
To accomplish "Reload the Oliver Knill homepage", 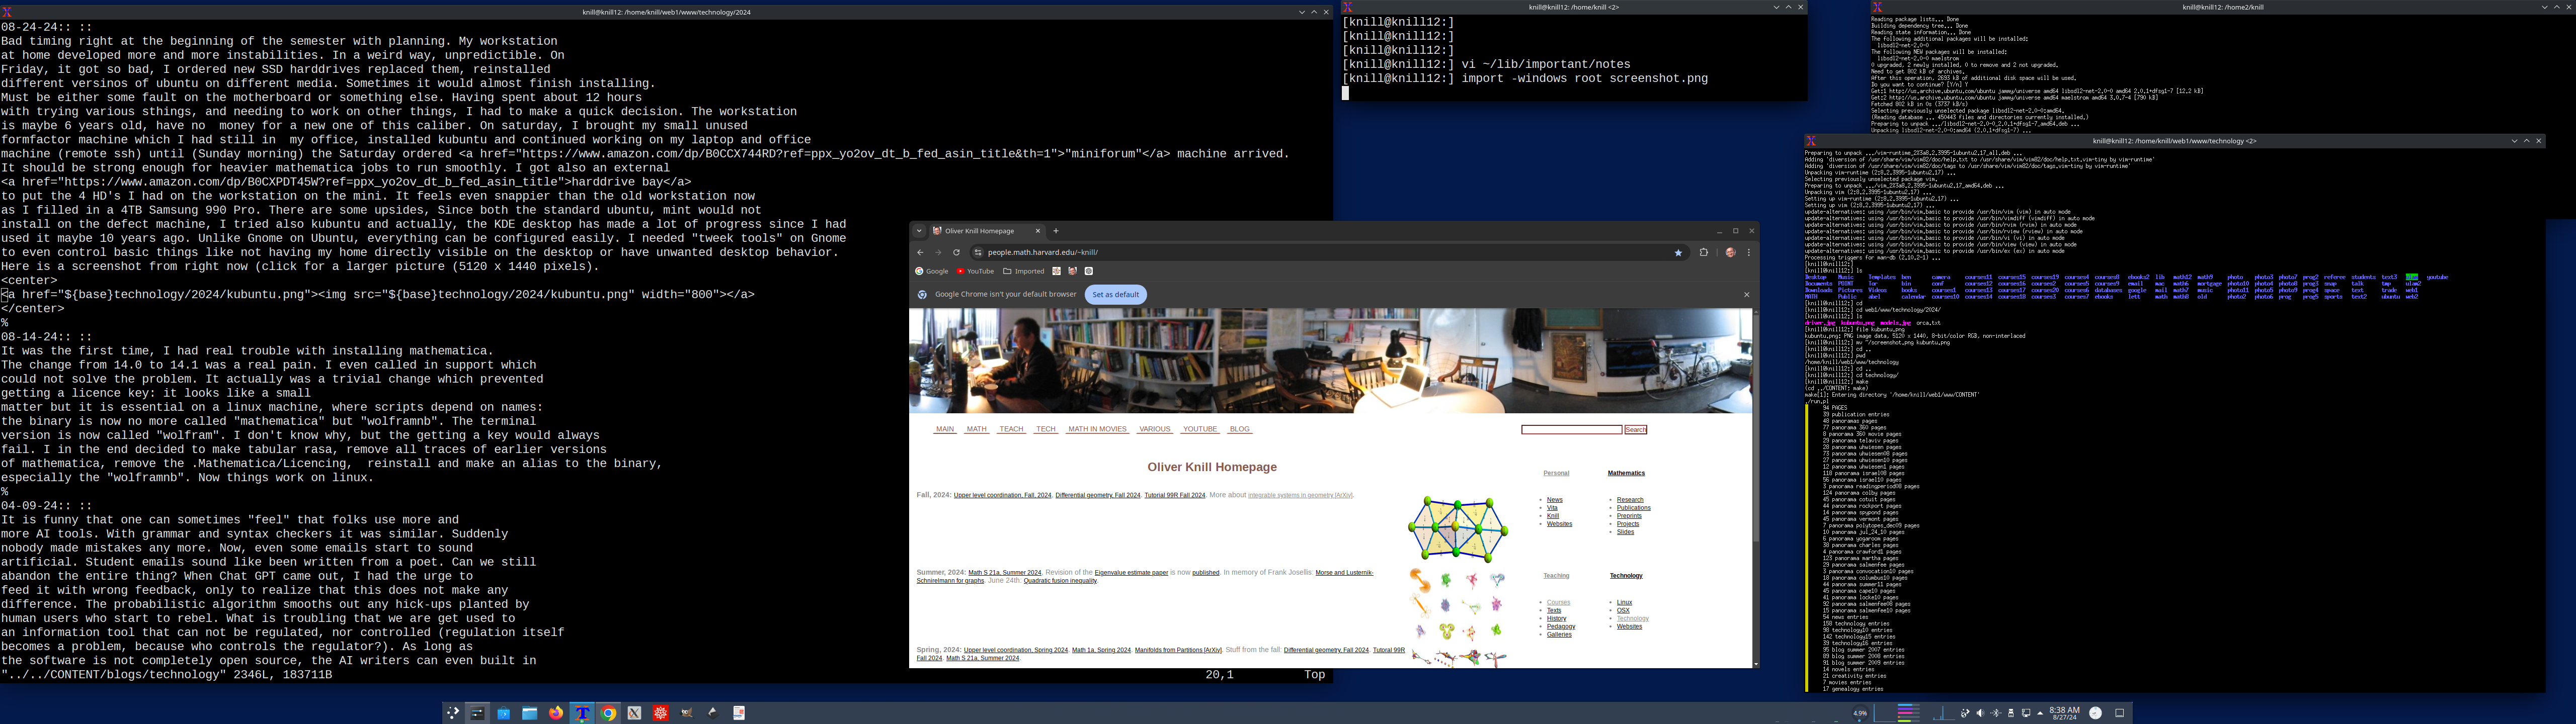I will [956, 252].
